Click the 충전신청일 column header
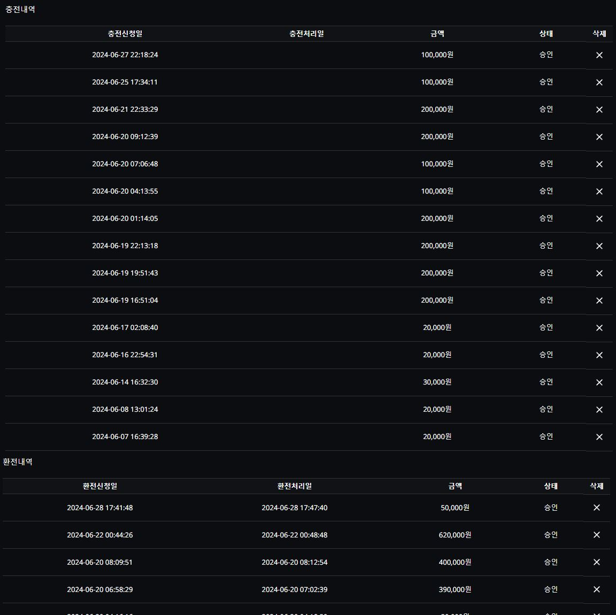This screenshot has height=615, width=616. [125, 34]
